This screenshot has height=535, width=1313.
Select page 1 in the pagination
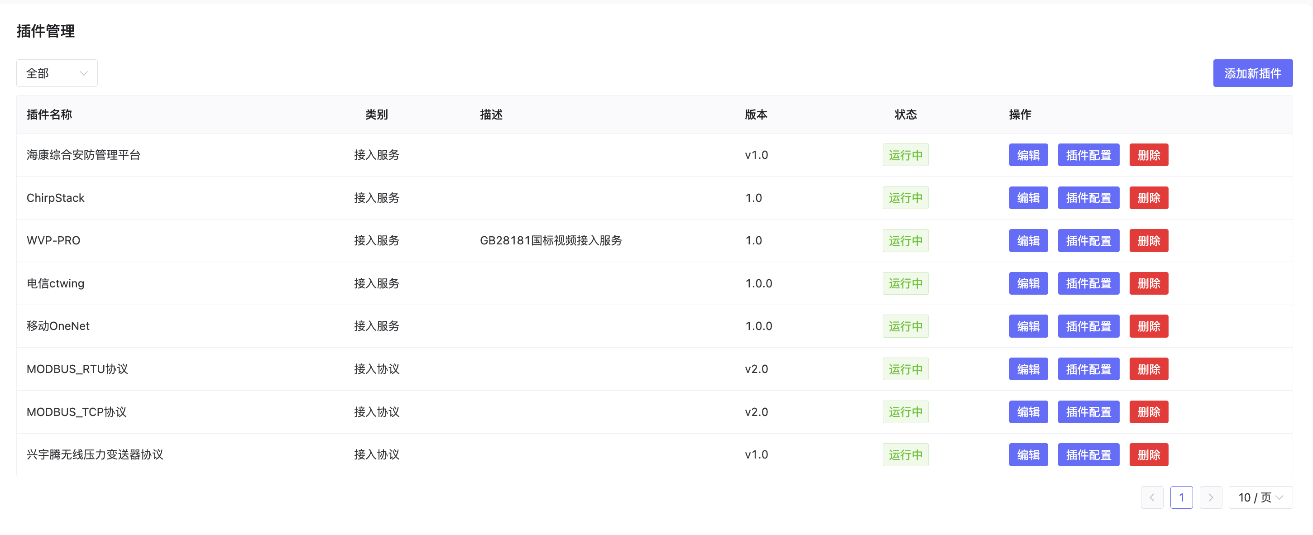pos(1181,497)
